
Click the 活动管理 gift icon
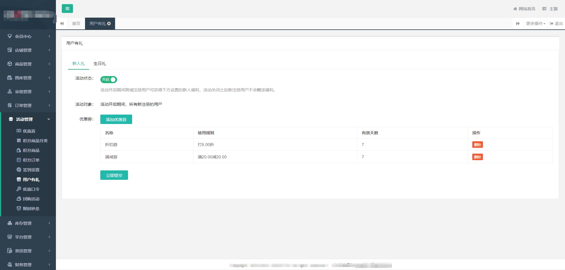11,119
